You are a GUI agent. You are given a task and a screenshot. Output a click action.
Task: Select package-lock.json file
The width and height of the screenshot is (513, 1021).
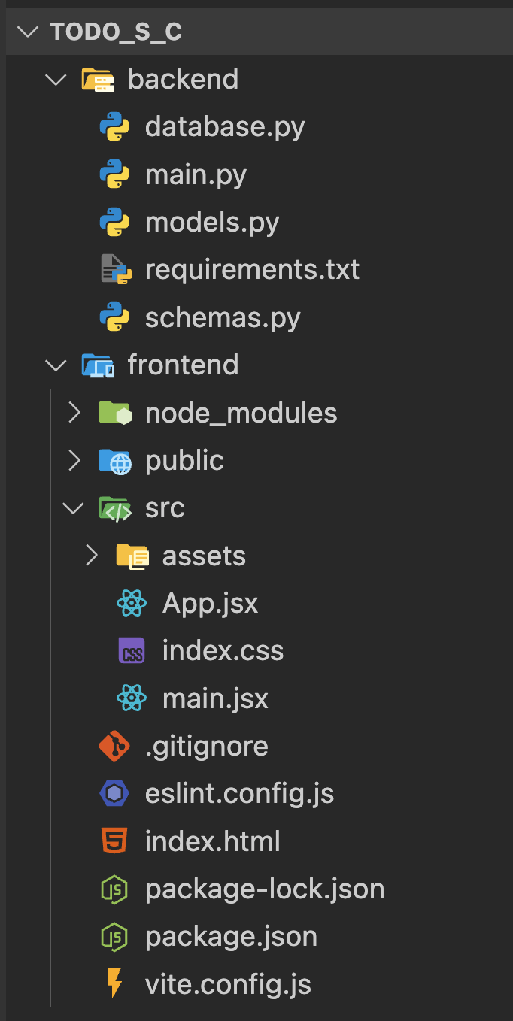coord(265,889)
